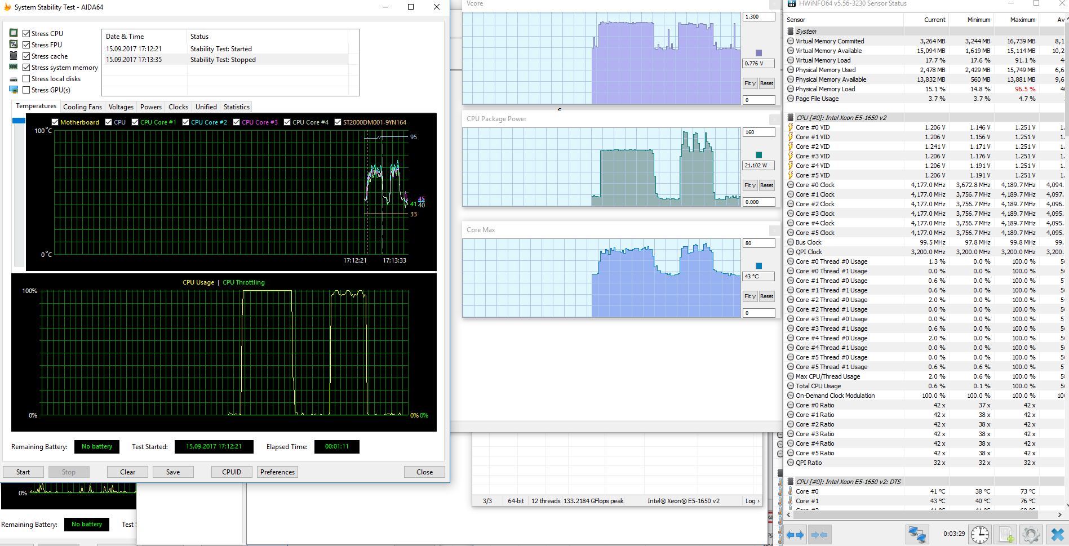
Task: Click Reset in the CPU Package Power graph
Action: click(x=767, y=185)
